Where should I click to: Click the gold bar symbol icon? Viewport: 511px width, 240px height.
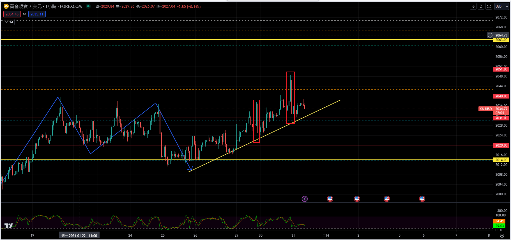pos(6,6)
